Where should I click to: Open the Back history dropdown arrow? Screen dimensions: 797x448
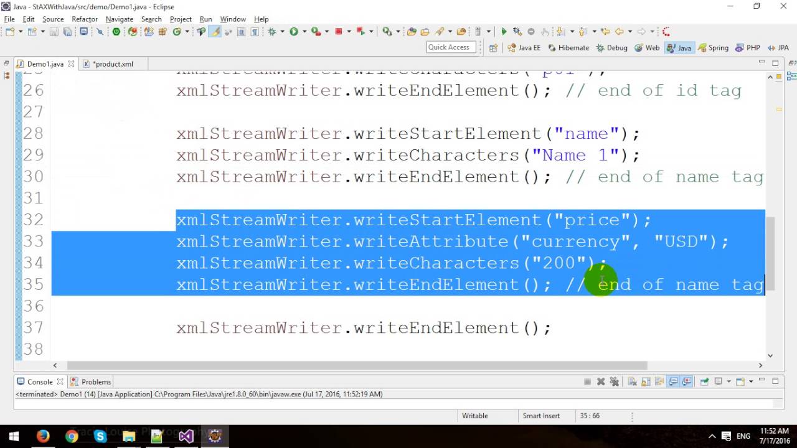coord(630,31)
